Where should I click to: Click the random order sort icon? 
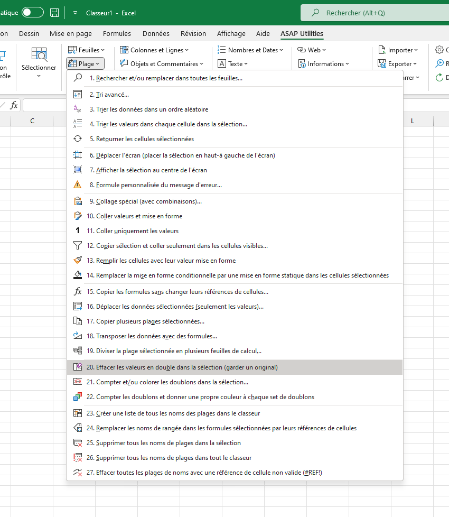[78, 109]
